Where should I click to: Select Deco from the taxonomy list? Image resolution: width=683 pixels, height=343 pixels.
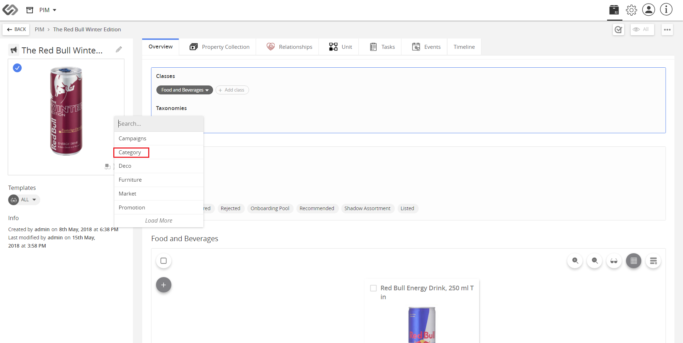click(x=159, y=166)
